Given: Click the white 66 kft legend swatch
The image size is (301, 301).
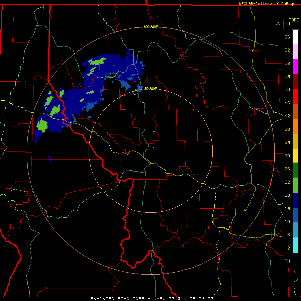Looking at the screenshot, I should click(295, 37).
